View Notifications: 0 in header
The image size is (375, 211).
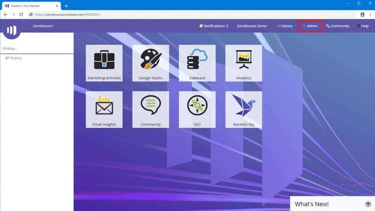coord(214,26)
